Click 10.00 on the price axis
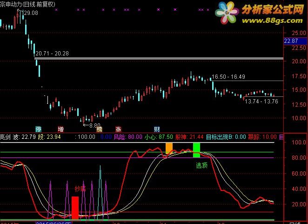Image resolution: width=308 pixels, height=224 pixels. [299, 118]
